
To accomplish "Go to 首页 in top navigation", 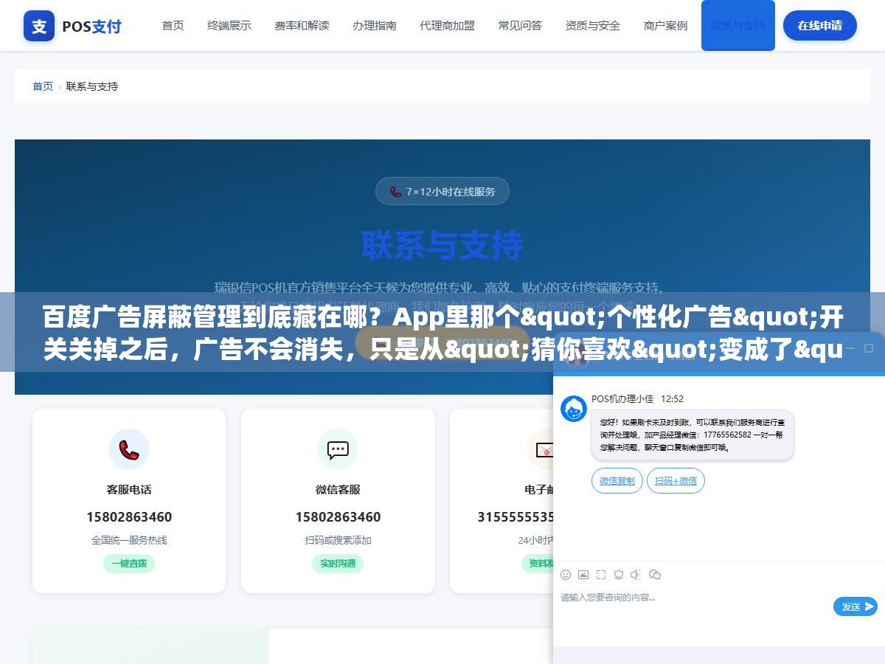I will click(x=173, y=25).
